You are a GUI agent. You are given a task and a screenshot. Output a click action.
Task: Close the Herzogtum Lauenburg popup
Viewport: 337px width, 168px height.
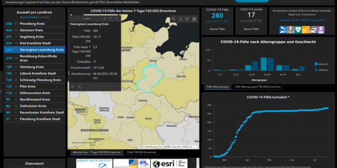tap(117, 18)
